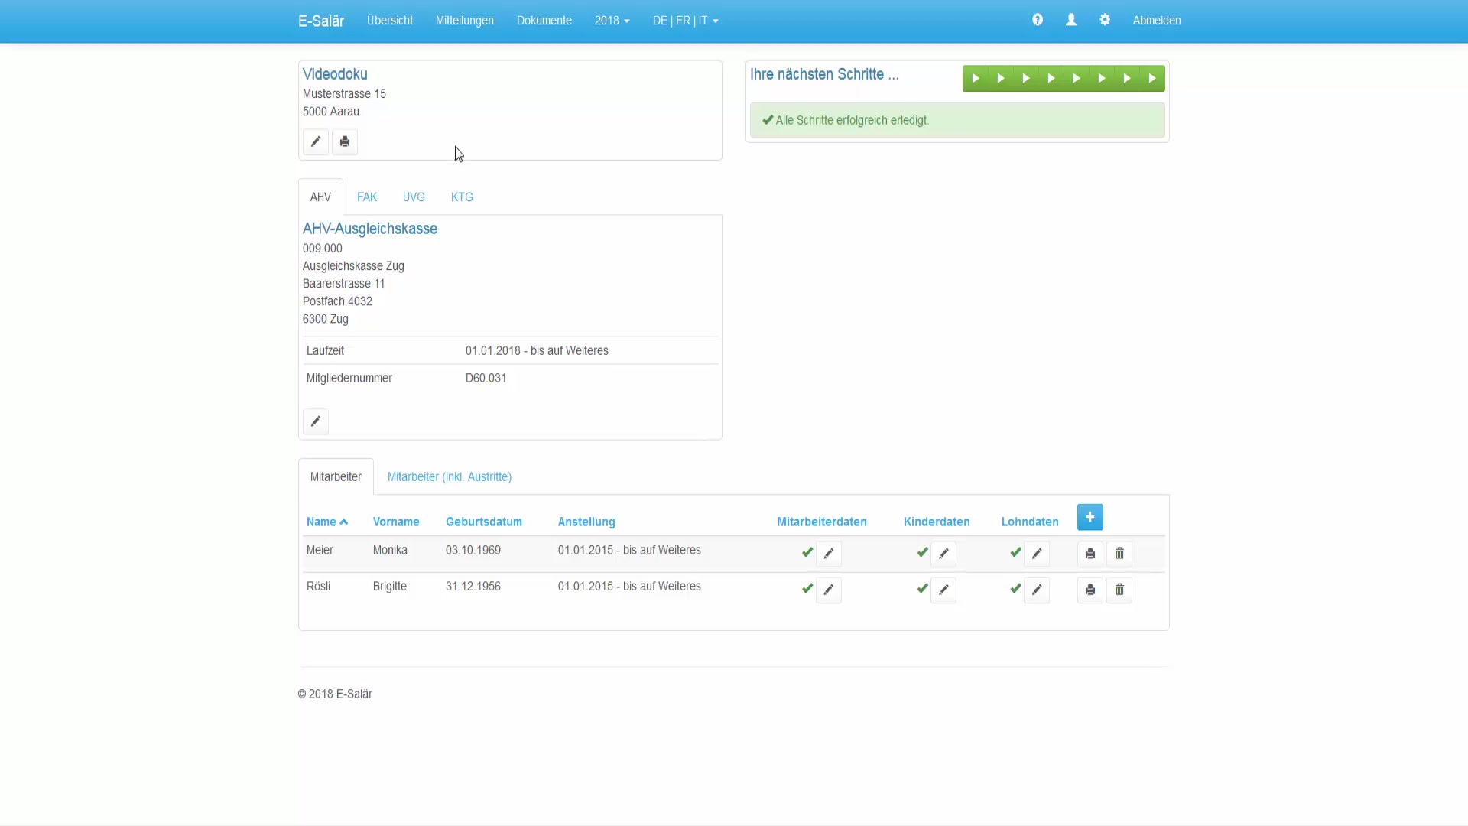Click the pencil icon under Videodoku address
1468x826 pixels.
point(315,141)
